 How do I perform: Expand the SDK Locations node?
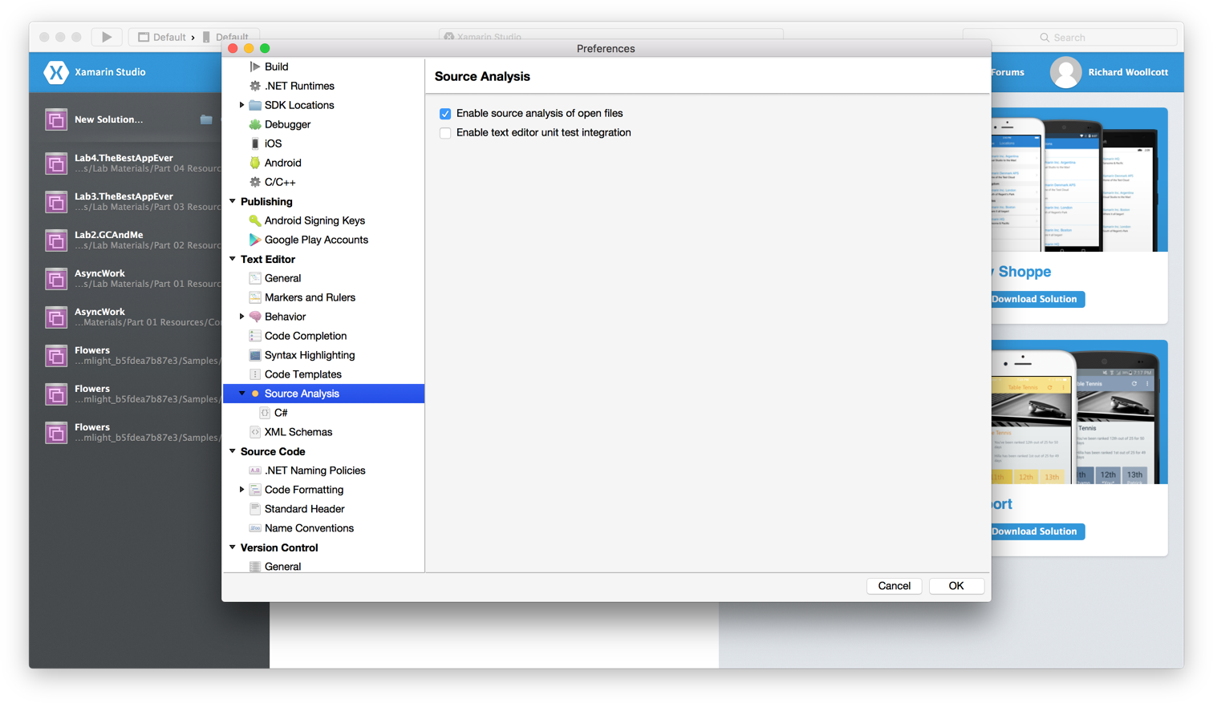(x=241, y=105)
